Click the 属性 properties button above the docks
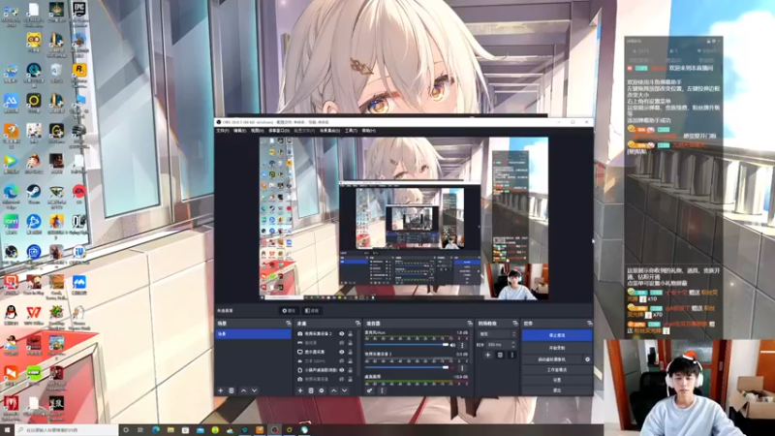Viewport: 775px width, 436px height. tap(289, 310)
